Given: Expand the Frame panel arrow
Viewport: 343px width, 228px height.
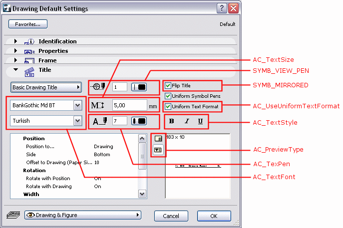Looking at the screenshot, I should 15,60.
